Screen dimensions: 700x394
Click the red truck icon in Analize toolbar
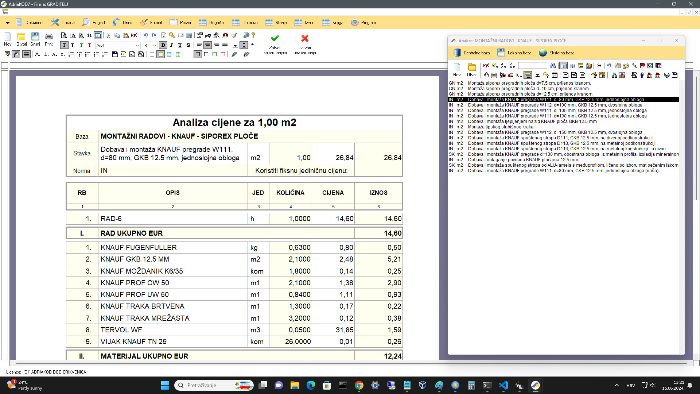point(511,75)
